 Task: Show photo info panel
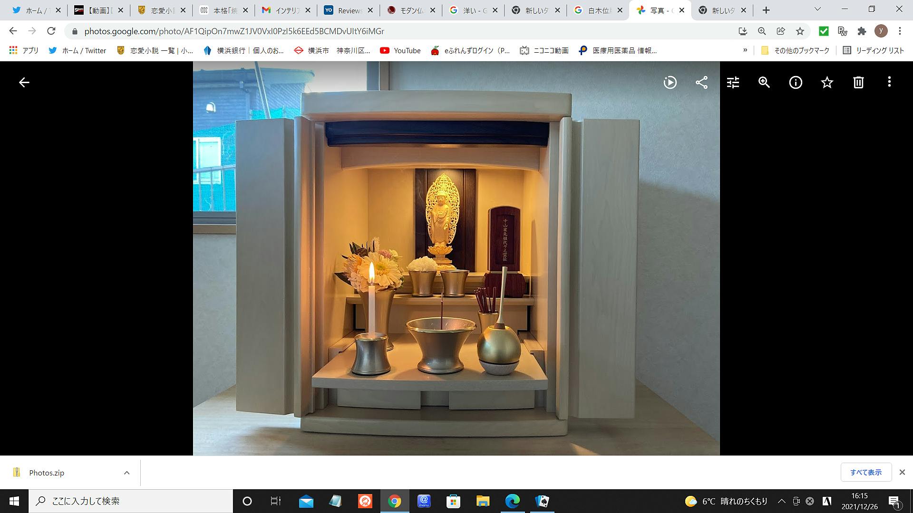click(x=796, y=82)
